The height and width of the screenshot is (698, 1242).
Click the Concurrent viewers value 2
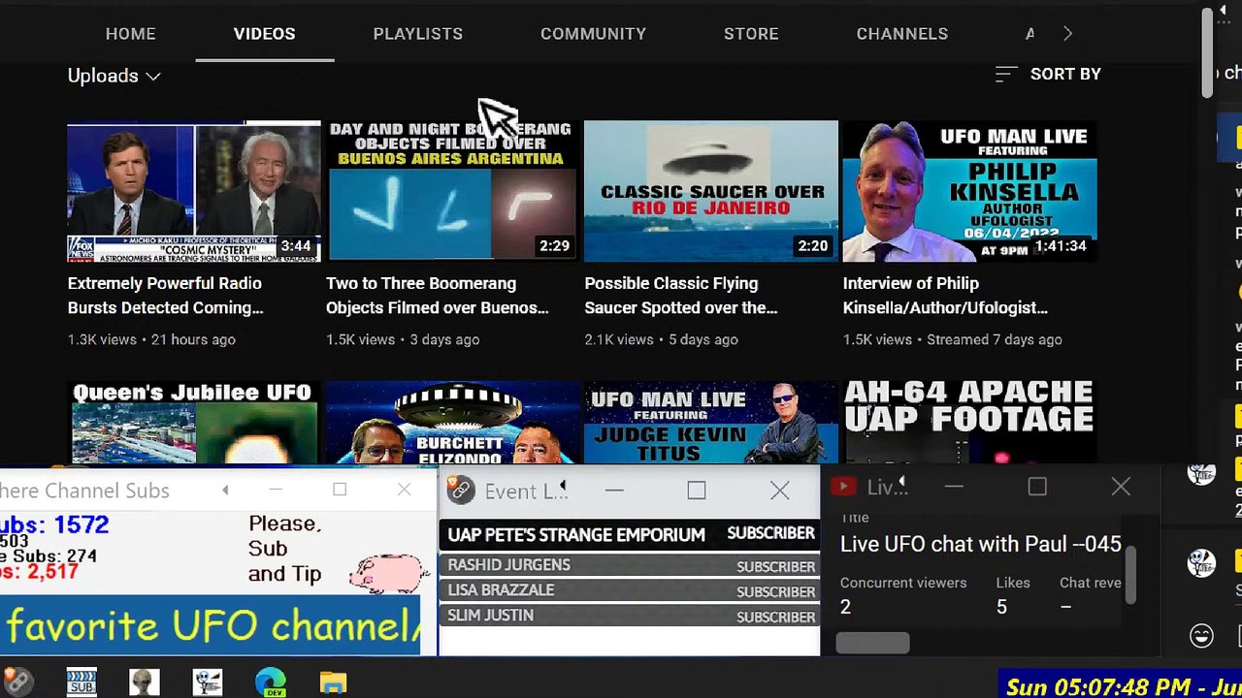click(845, 607)
